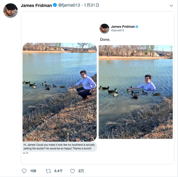The image size is (178, 177).
Task: Open the edited photo of man in the lake
Action: 136,92
